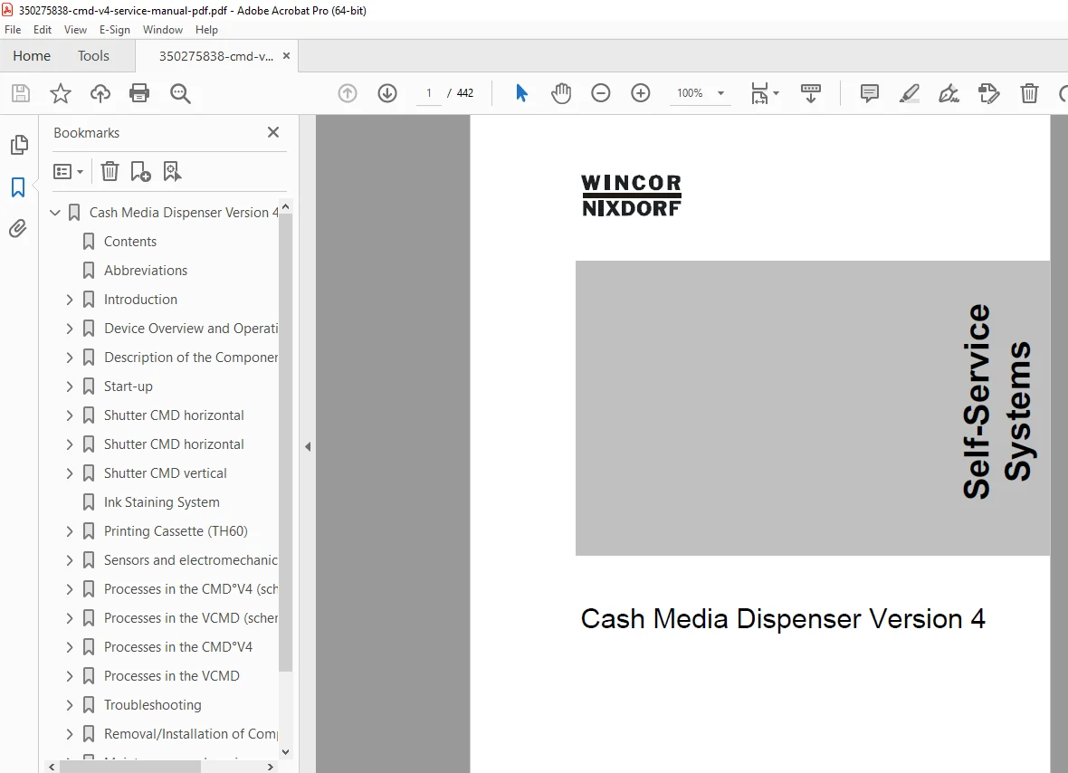Jump to the Contents bookmark
The height and width of the screenshot is (773, 1068).
pyautogui.click(x=130, y=242)
